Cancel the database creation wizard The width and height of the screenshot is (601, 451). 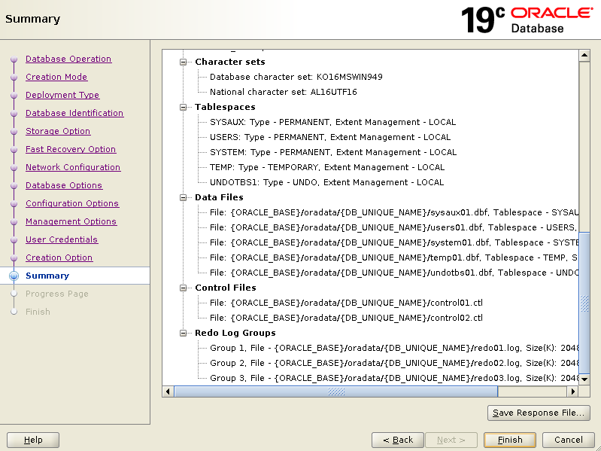point(569,440)
